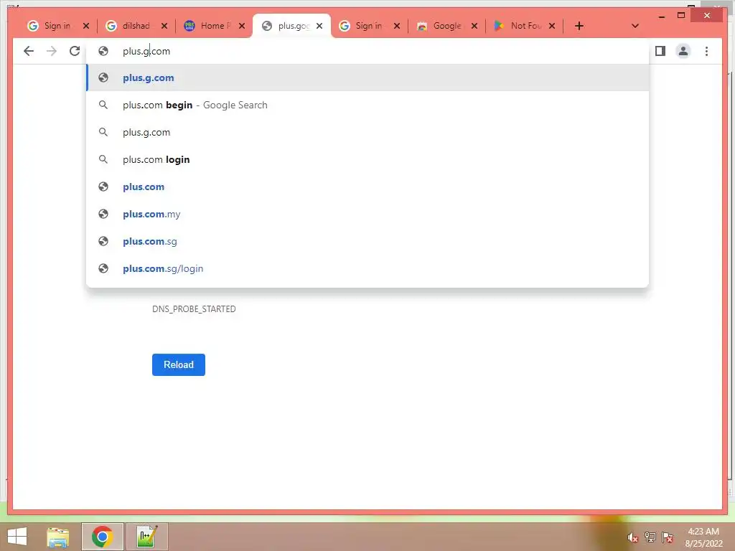This screenshot has height=551, width=735.
Task: Reload the page with the refresh icon
Action: pyautogui.click(x=75, y=51)
